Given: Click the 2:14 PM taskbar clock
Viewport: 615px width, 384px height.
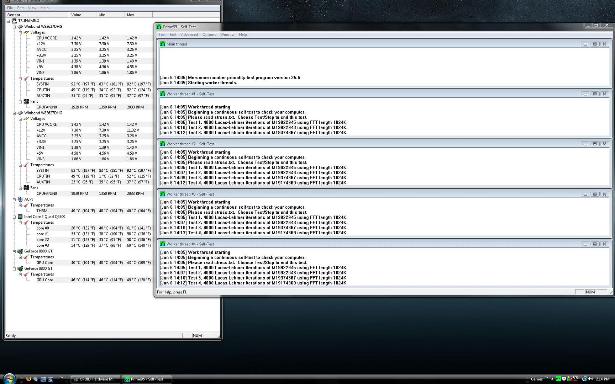Looking at the screenshot, I should [x=603, y=379].
